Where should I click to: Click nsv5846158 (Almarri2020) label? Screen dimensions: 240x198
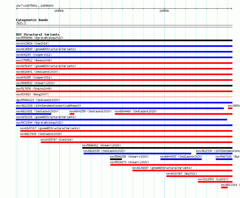(x=129, y=157)
